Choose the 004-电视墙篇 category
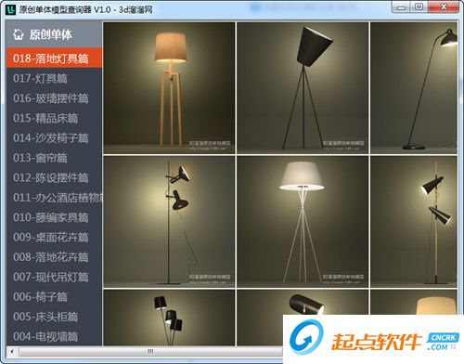The height and width of the screenshot is (364, 464). [55, 336]
